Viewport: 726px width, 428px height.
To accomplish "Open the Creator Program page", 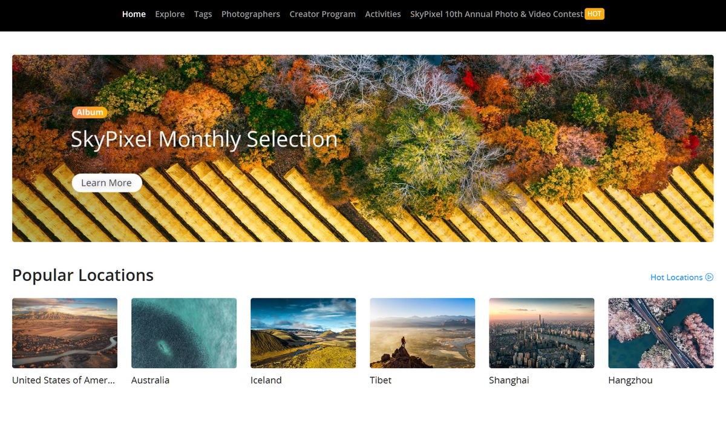I will [x=322, y=14].
